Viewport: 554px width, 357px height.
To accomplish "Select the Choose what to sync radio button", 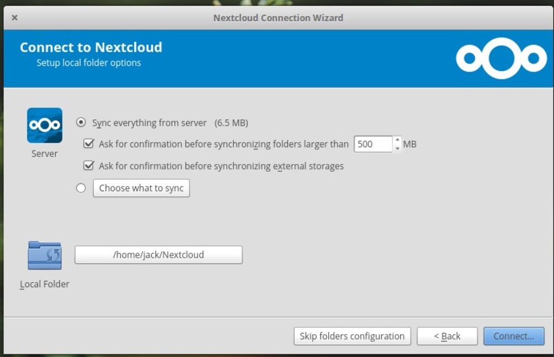I will tap(81, 188).
